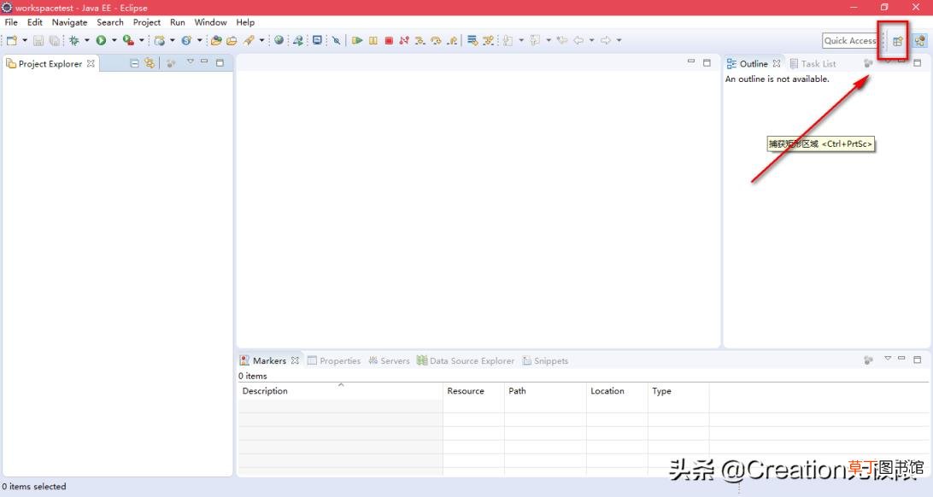The width and height of the screenshot is (933, 497).
Task: Expand the External Tools dropdown arrow
Action: click(142, 40)
